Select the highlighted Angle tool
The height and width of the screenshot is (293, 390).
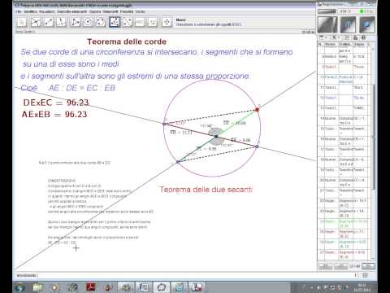point(115,22)
